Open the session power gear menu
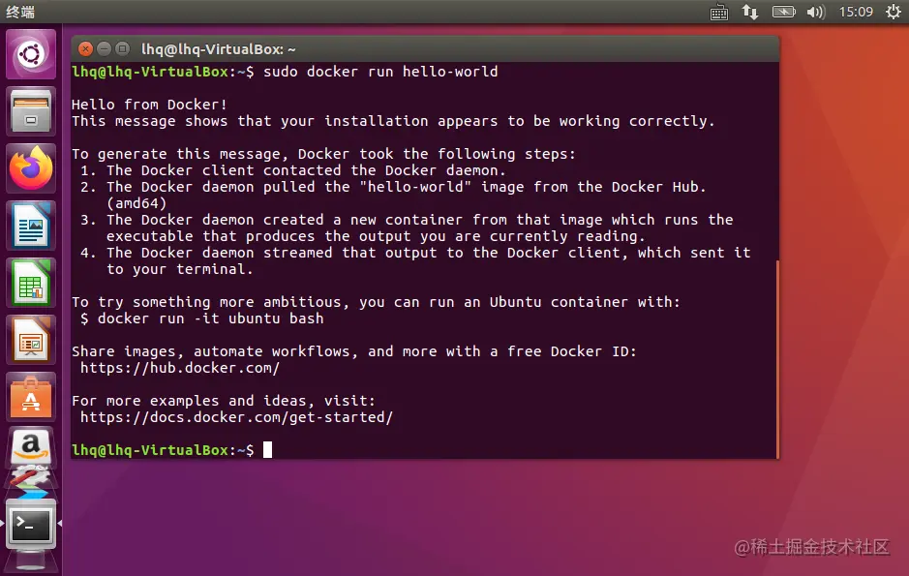The image size is (909, 576). pyautogui.click(x=894, y=13)
